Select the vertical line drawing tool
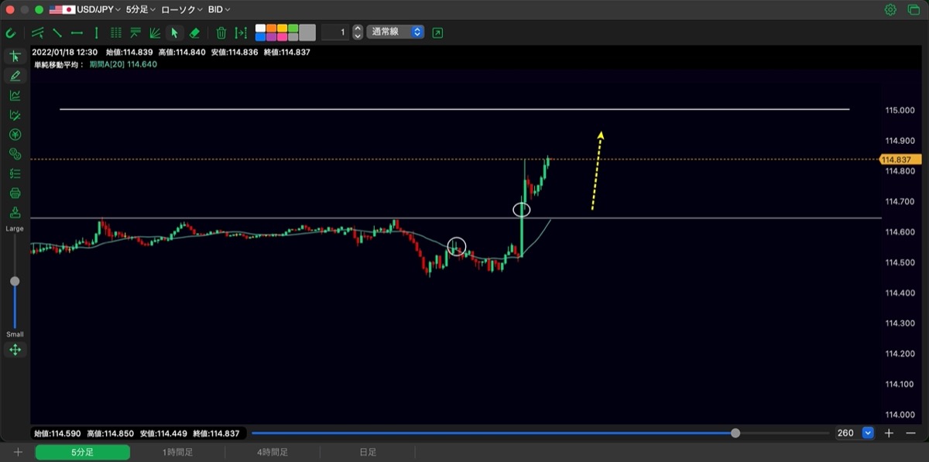 click(x=96, y=33)
